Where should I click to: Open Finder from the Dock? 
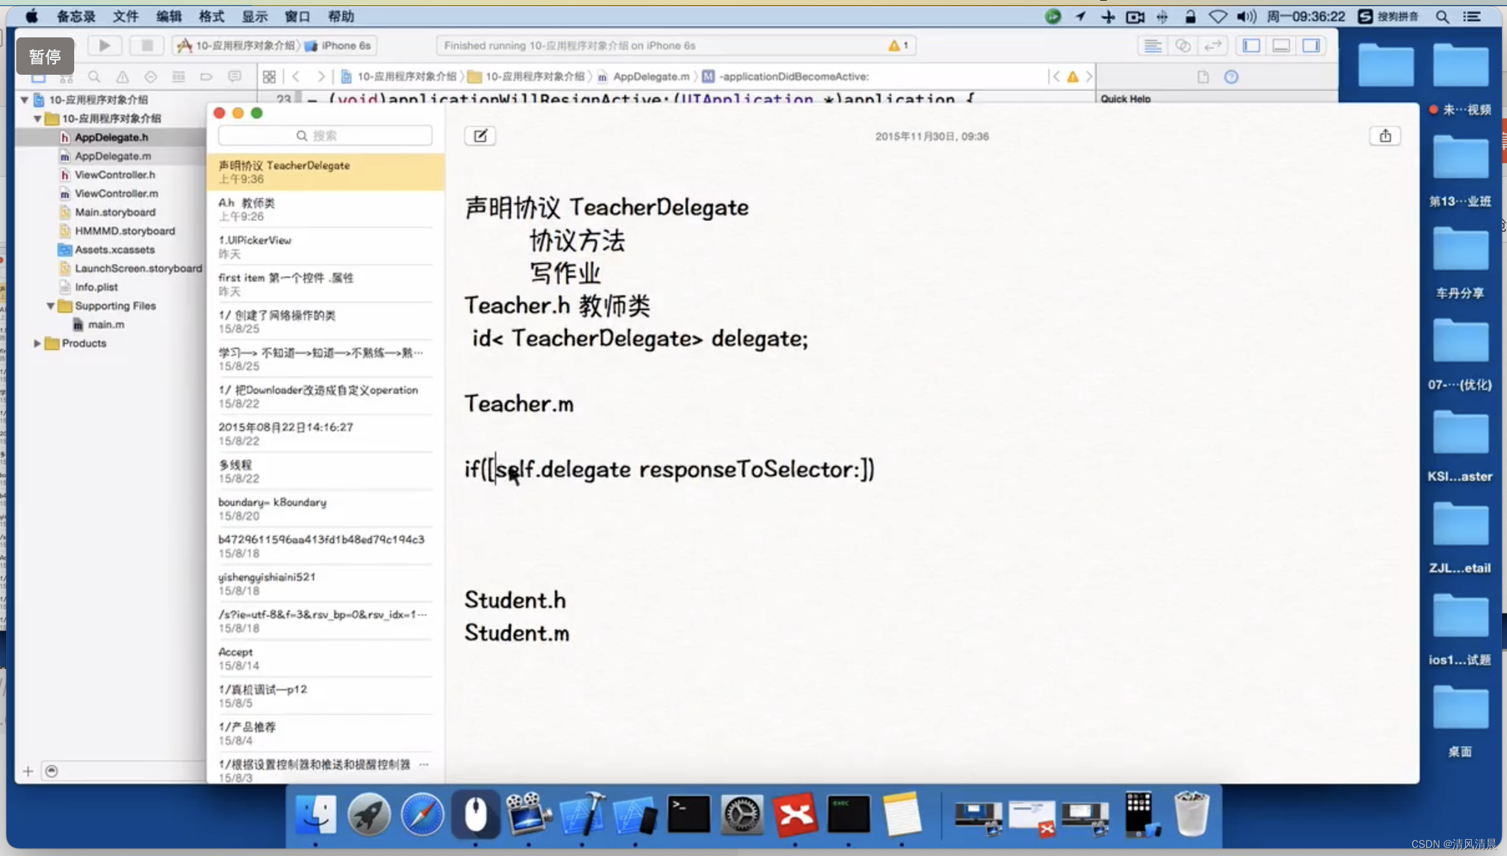point(316,814)
